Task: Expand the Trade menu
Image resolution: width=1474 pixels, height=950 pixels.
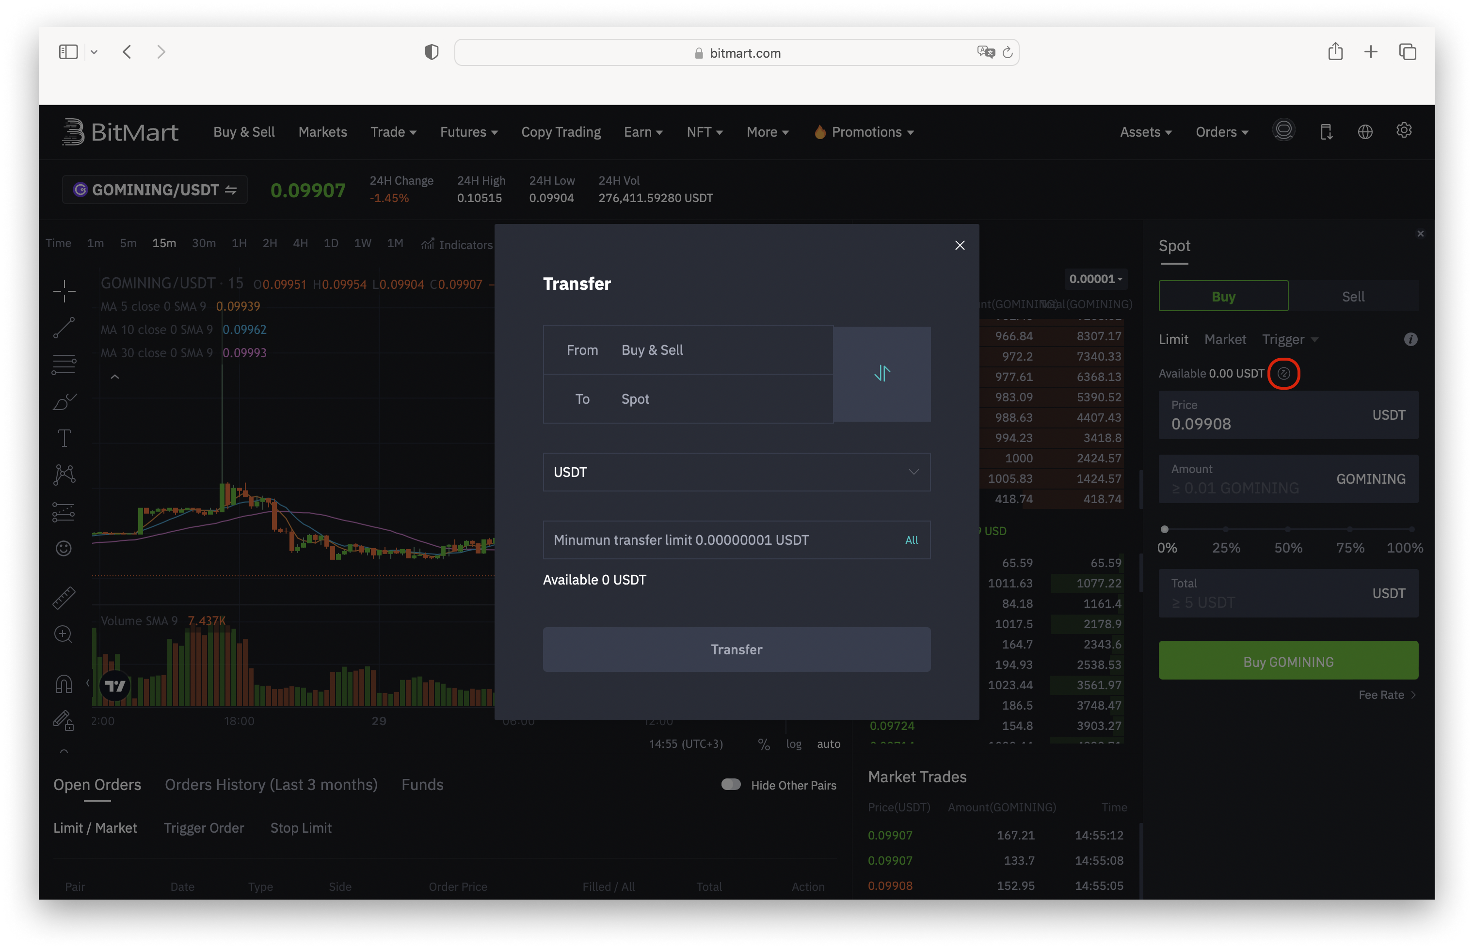Action: point(393,132)
